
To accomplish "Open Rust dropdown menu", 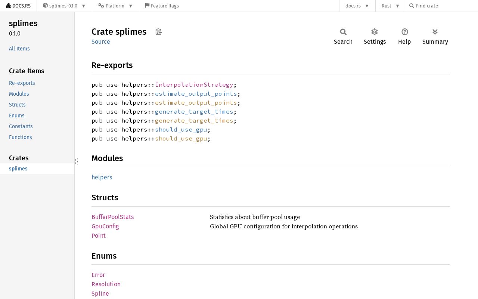I will [391, 6].
